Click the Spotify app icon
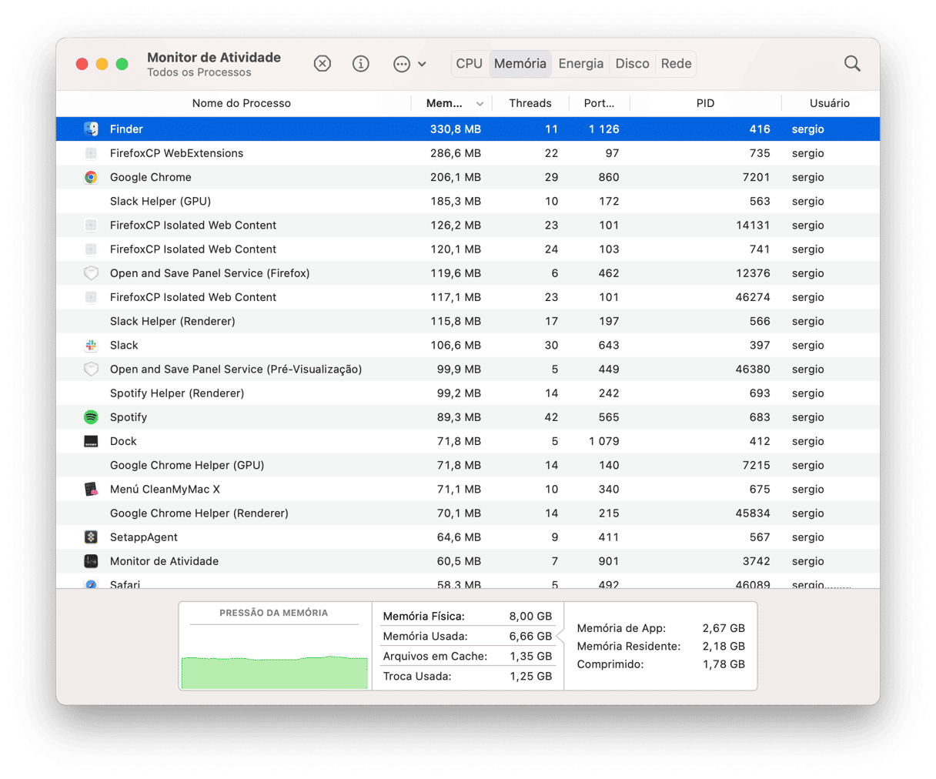936x779 pixels. tap(91, 417)
